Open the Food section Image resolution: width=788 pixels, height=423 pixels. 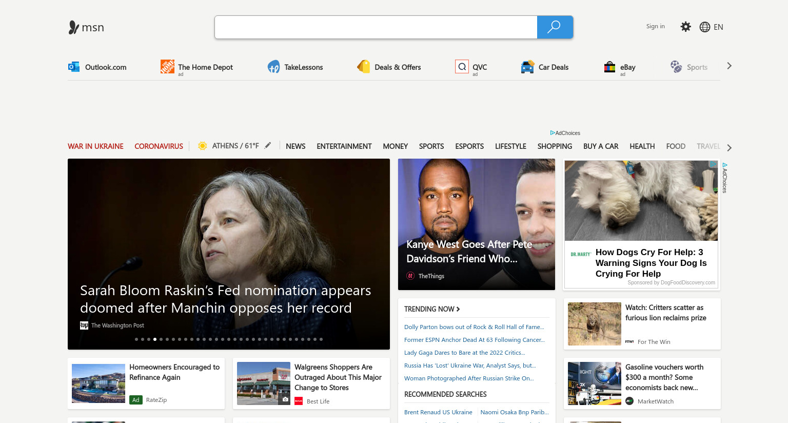[676, 146]
